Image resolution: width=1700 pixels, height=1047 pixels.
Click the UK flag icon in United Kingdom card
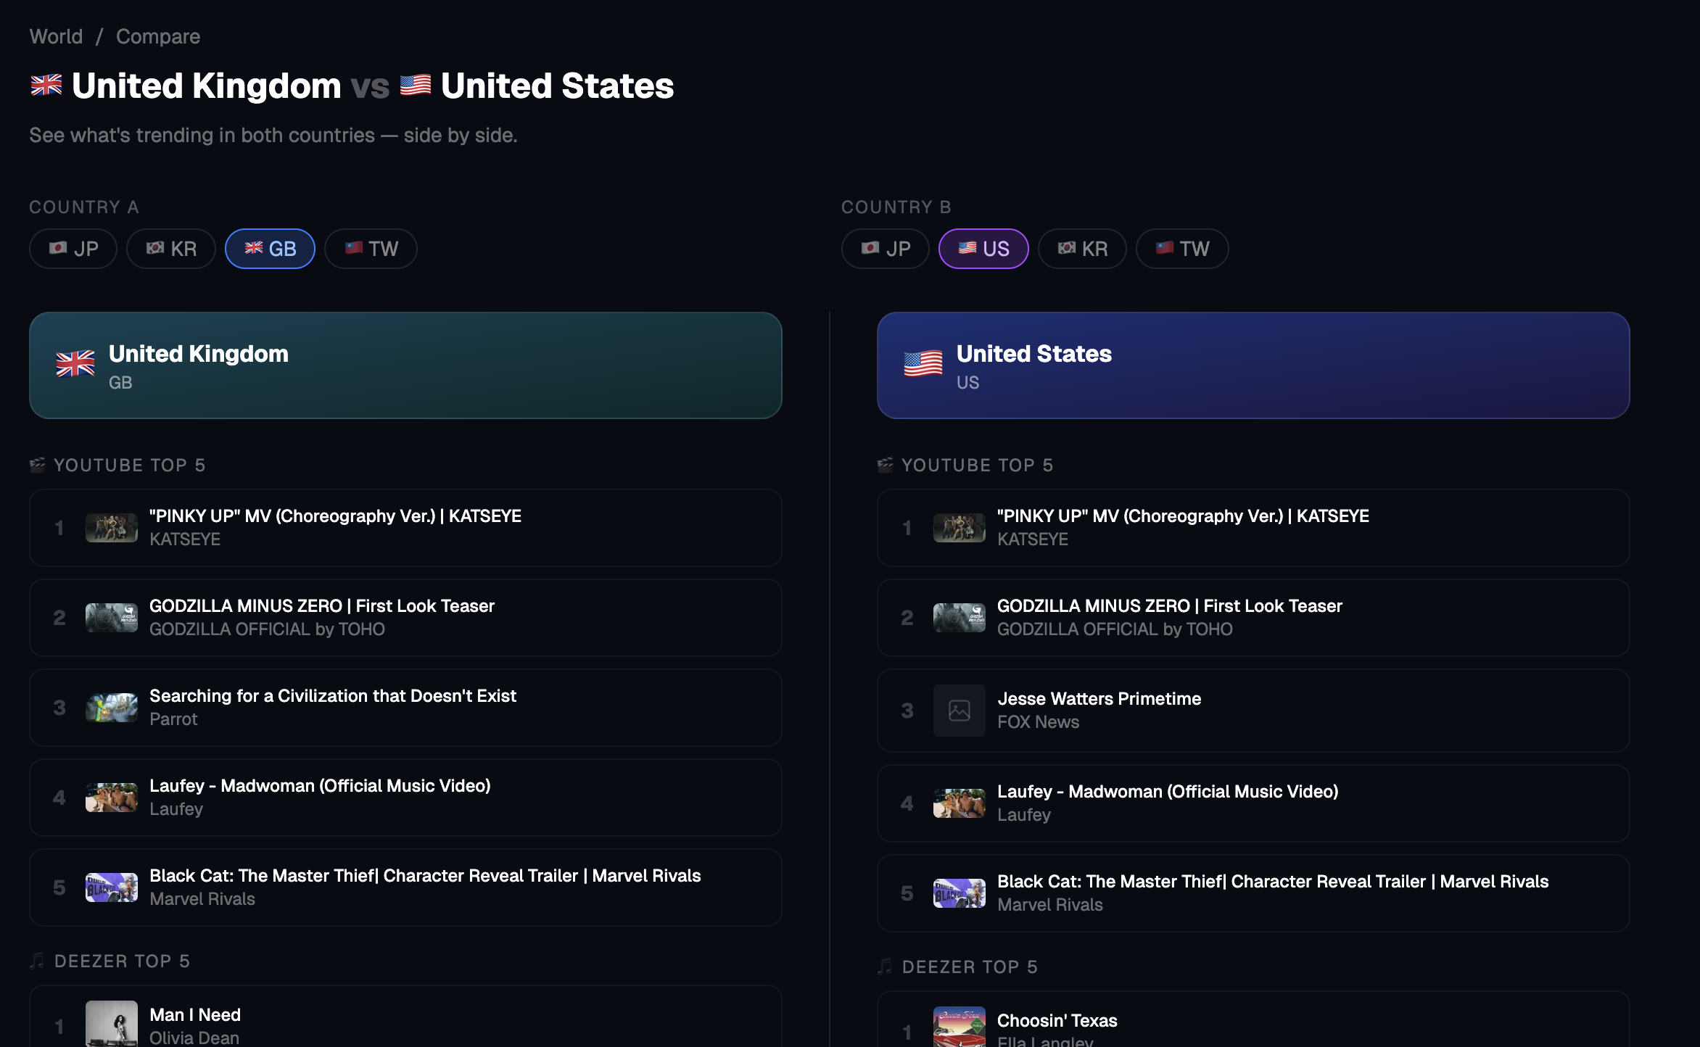point(75,364)
